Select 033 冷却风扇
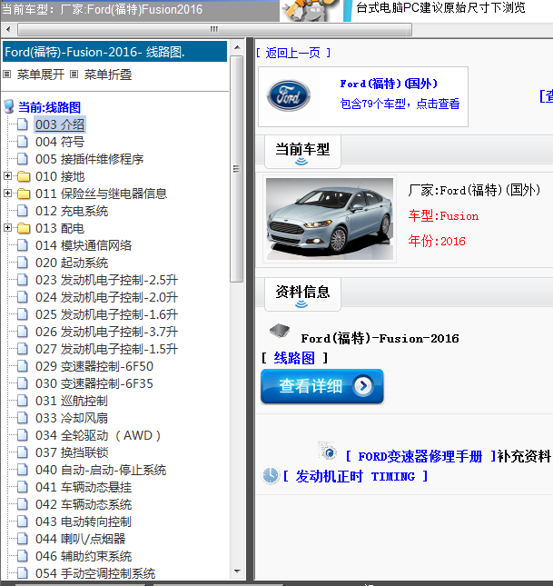The image size is (553, 586). coord(72,418)
